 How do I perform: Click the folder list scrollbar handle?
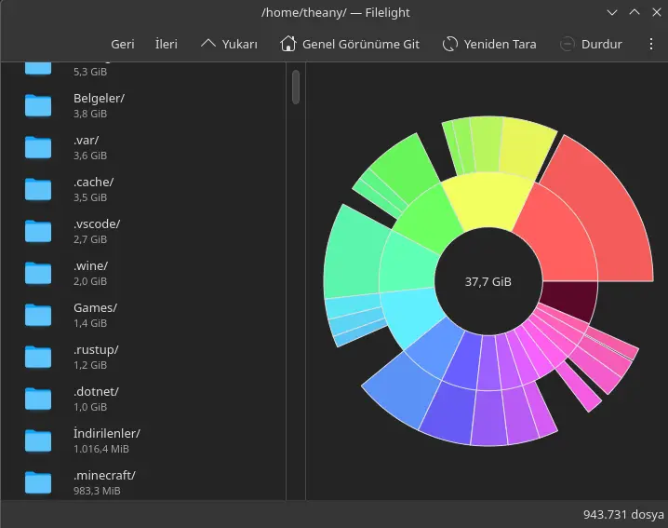[x=296, y=87]
